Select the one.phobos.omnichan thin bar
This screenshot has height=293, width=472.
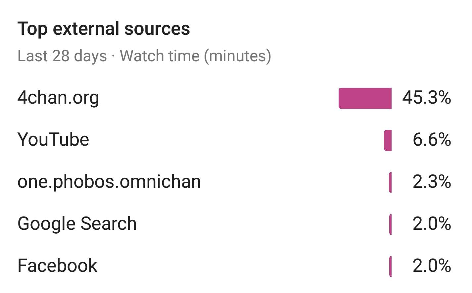[x=390, y=182]
